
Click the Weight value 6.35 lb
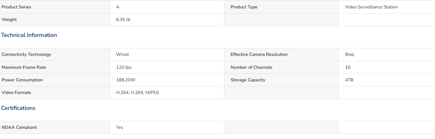pyautogui.click(x=123, y=20)
